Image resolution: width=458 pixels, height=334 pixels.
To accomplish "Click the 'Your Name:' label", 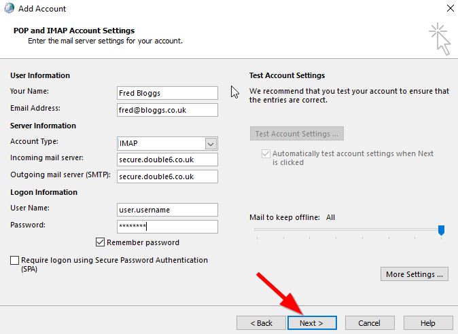I will [x=29, y=91].
